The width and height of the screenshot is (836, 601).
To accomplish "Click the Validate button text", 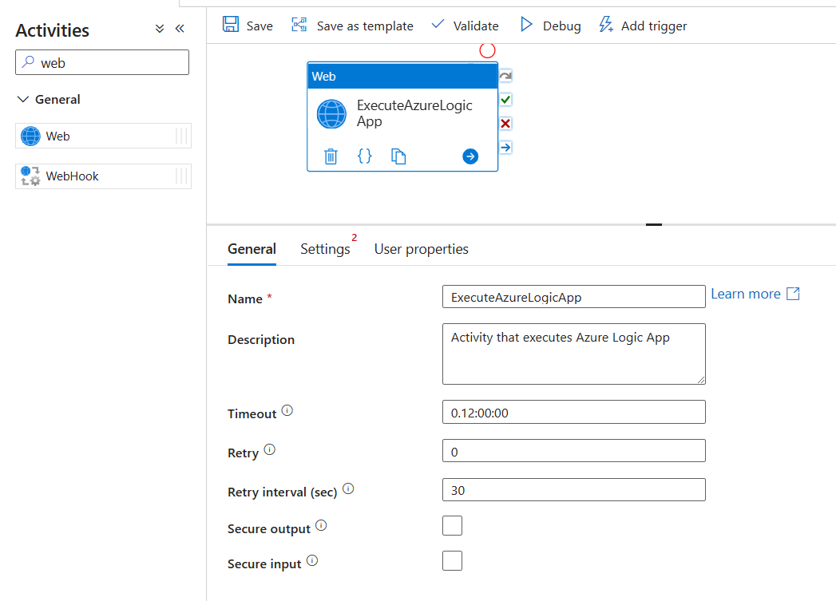I will click(x=476, y=26).
